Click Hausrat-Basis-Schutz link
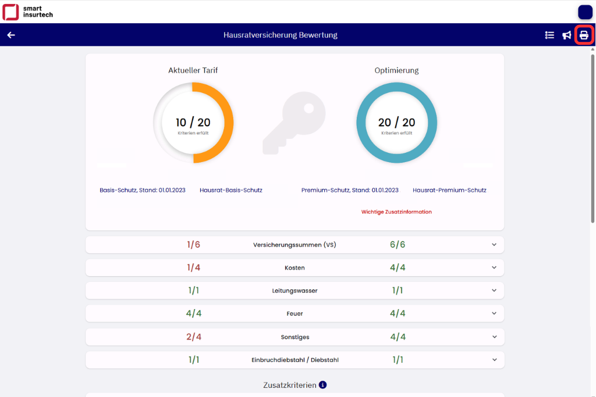This screenshot has height=397, width=596. pos(230,190)
